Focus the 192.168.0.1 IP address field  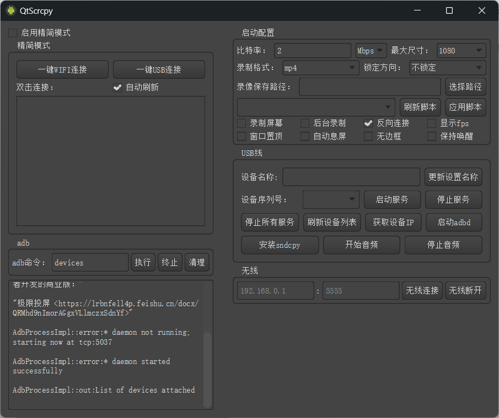point(276,291)
